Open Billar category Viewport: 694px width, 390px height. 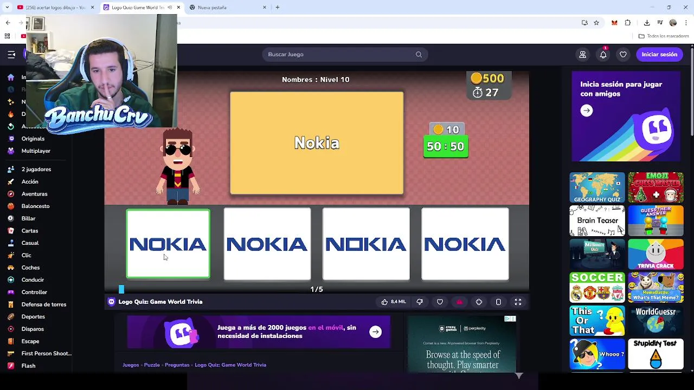[x=28, y=219]
